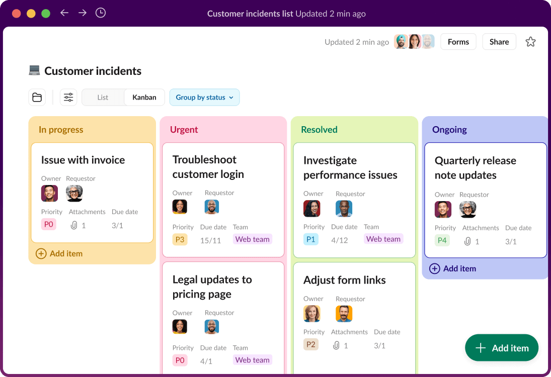
Task: Go back using the back arrow
Action: click(64, 13)
